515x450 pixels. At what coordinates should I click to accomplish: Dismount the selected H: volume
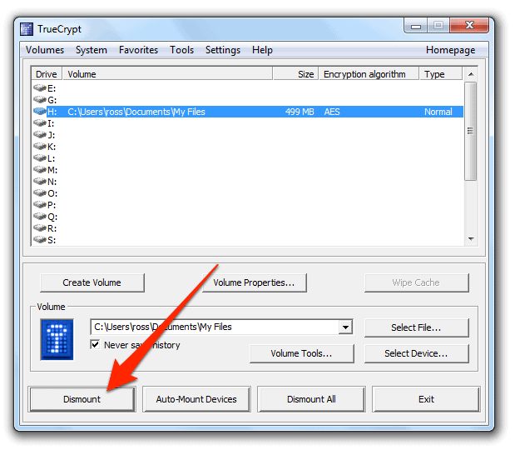pos(82,399)
